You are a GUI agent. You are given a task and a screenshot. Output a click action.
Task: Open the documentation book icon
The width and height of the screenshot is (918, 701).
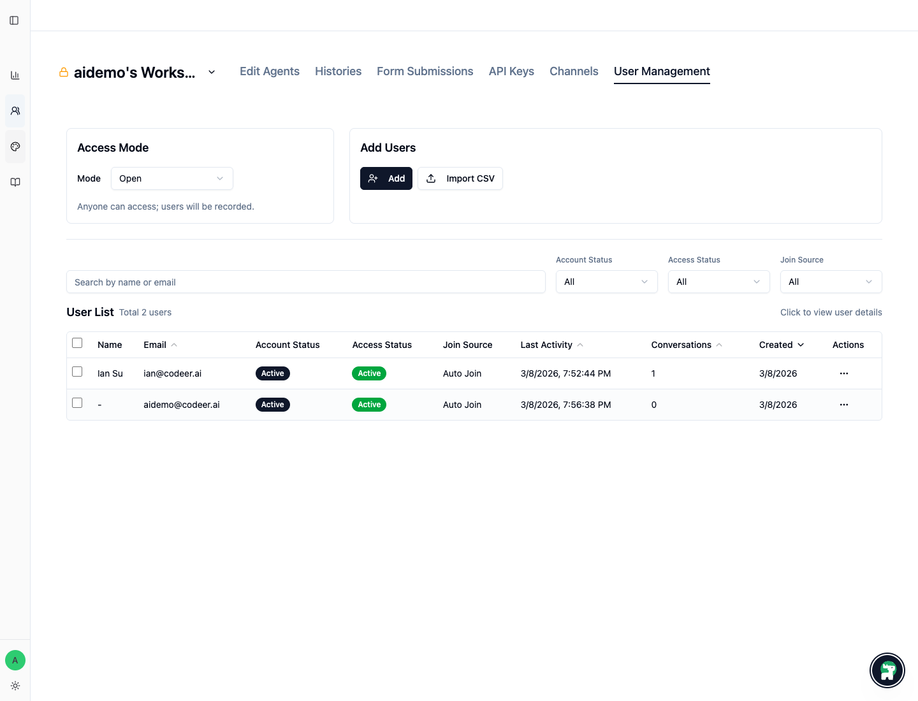point(15,182)
